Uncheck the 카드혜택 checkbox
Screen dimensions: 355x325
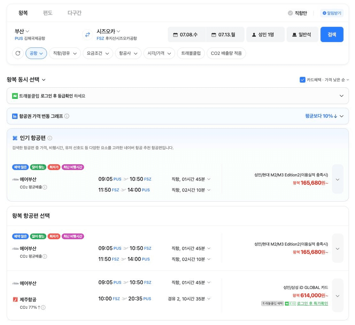coord(302,80)
